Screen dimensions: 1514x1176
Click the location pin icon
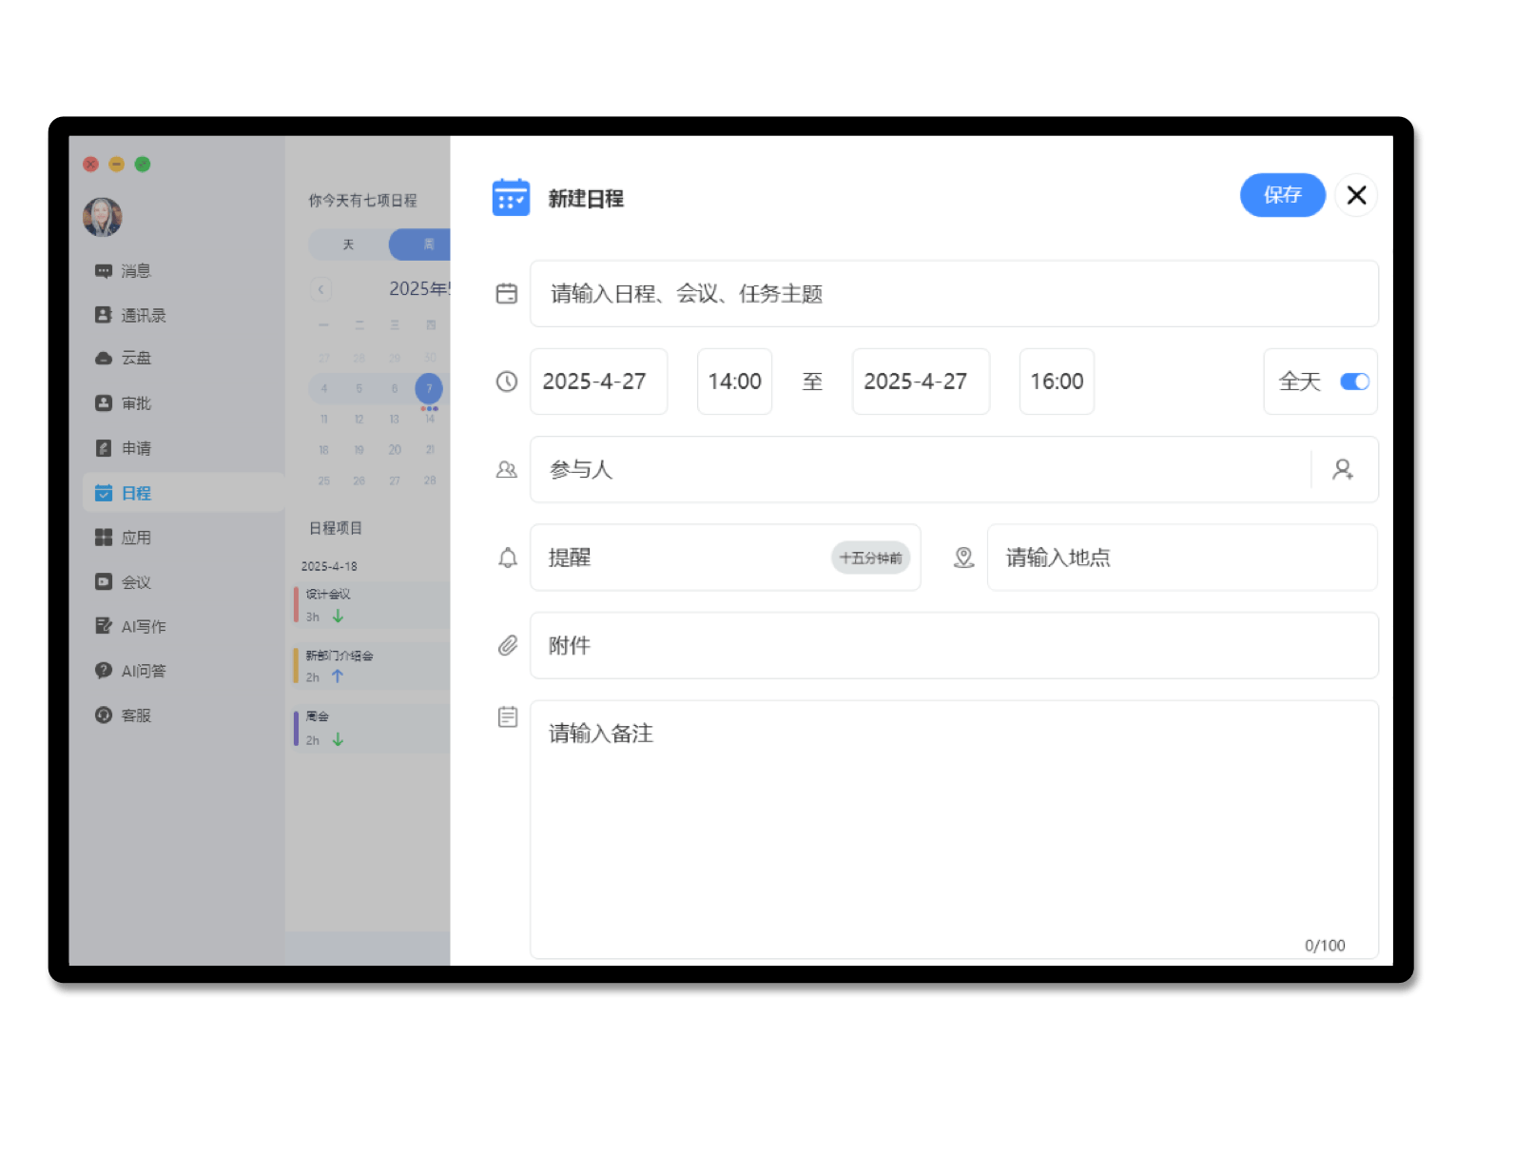tap(963, 558)
